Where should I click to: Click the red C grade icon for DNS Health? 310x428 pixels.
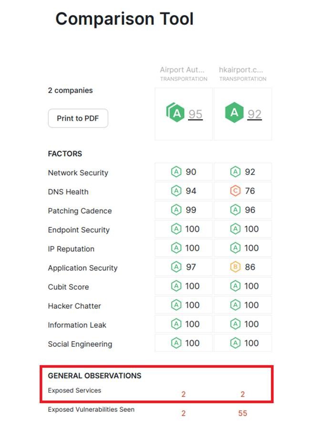tap(235, 191)
